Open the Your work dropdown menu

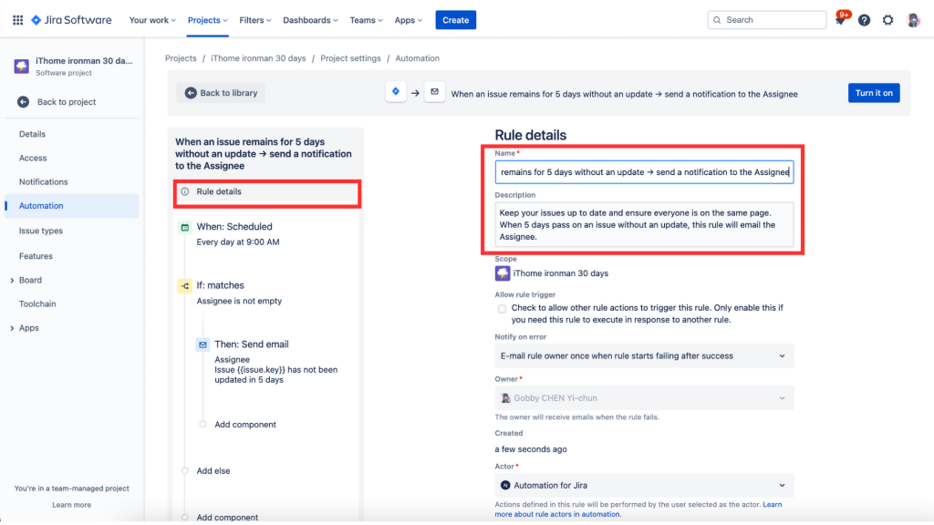point(152,20)
